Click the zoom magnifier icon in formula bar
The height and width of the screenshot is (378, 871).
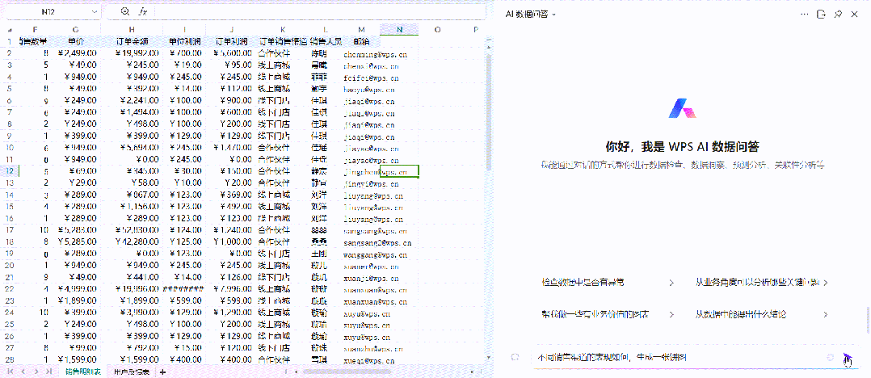124,12
